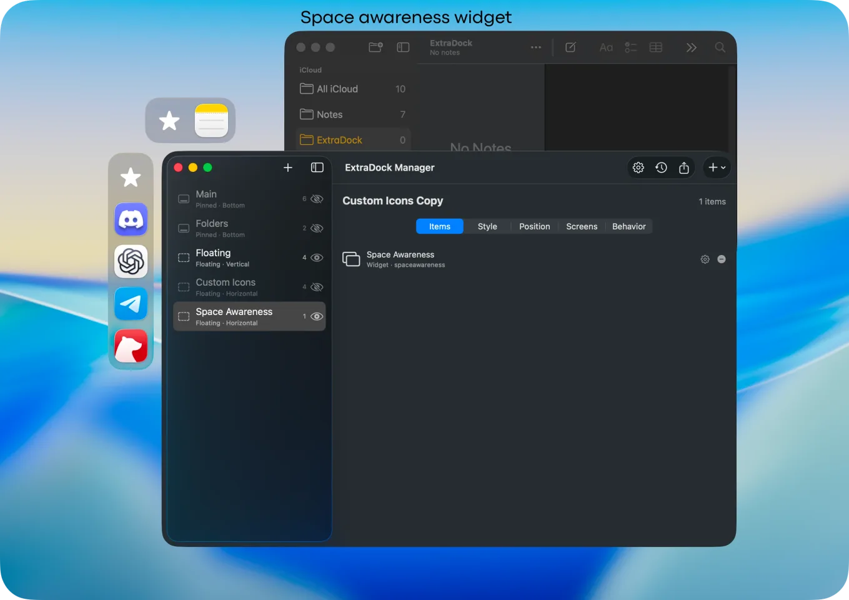Open Discord from the vertical dock
This screenshot has width=849, height=600.
coord(131,219)
